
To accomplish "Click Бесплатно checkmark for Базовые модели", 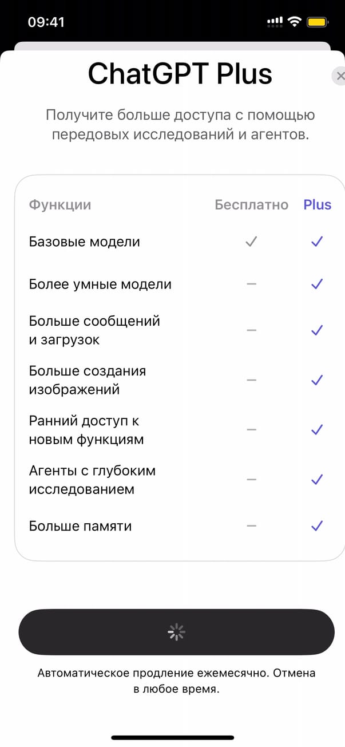I will [x=251, y=242].
